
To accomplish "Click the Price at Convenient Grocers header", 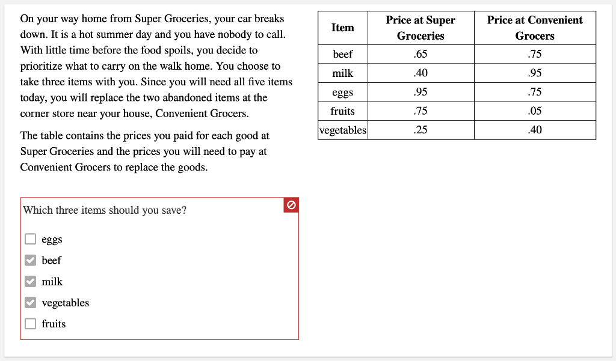I will point(534,27).
